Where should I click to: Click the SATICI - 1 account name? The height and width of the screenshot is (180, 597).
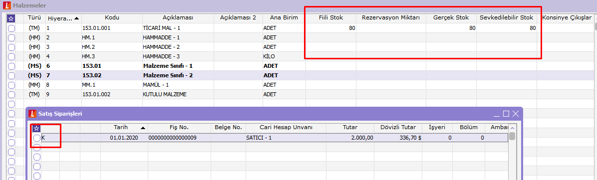coord(259,138)
